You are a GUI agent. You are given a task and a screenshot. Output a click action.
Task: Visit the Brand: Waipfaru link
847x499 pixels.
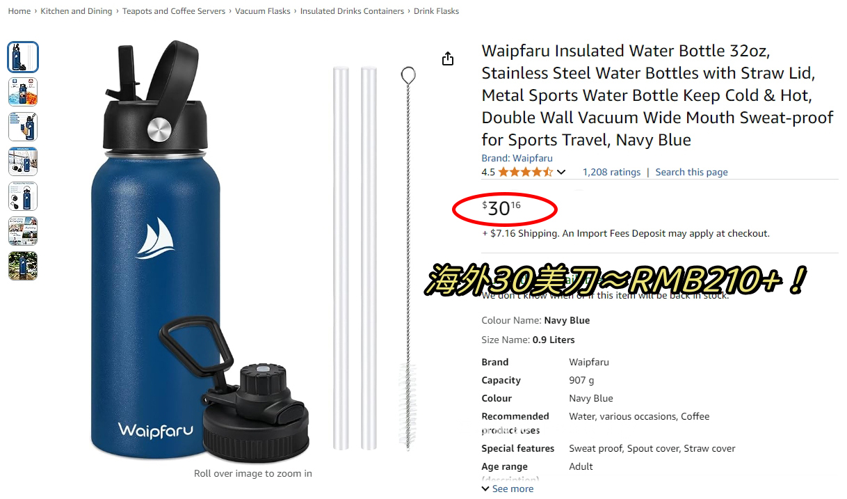click(x=517, y=158)
